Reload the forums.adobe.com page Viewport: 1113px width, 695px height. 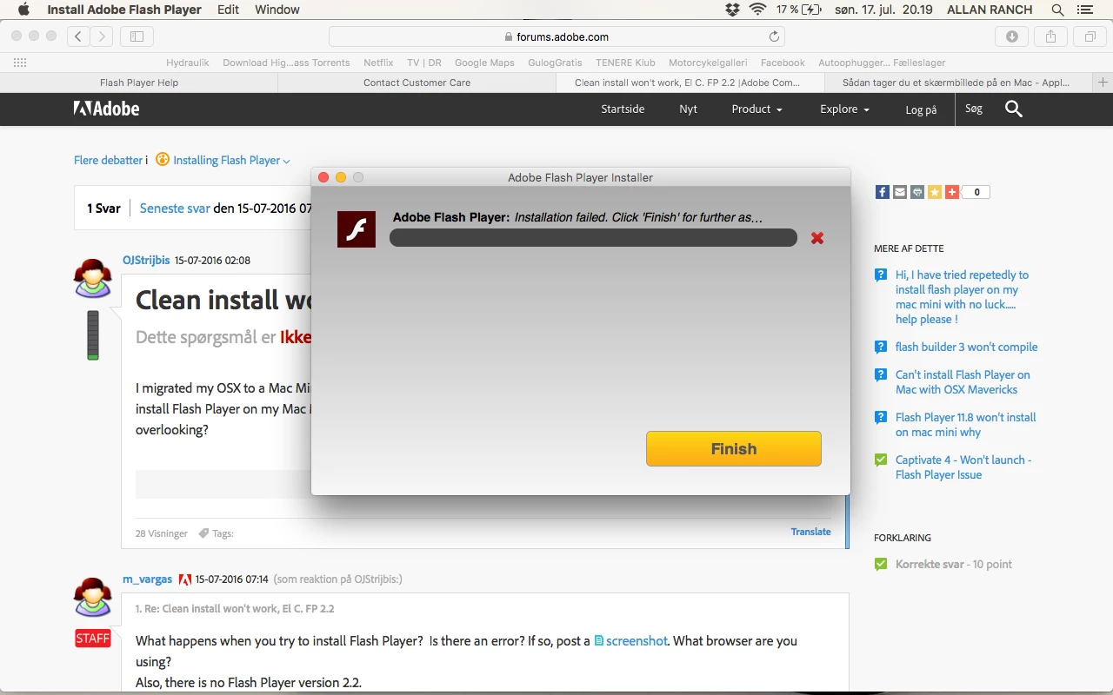pos(774,36)
